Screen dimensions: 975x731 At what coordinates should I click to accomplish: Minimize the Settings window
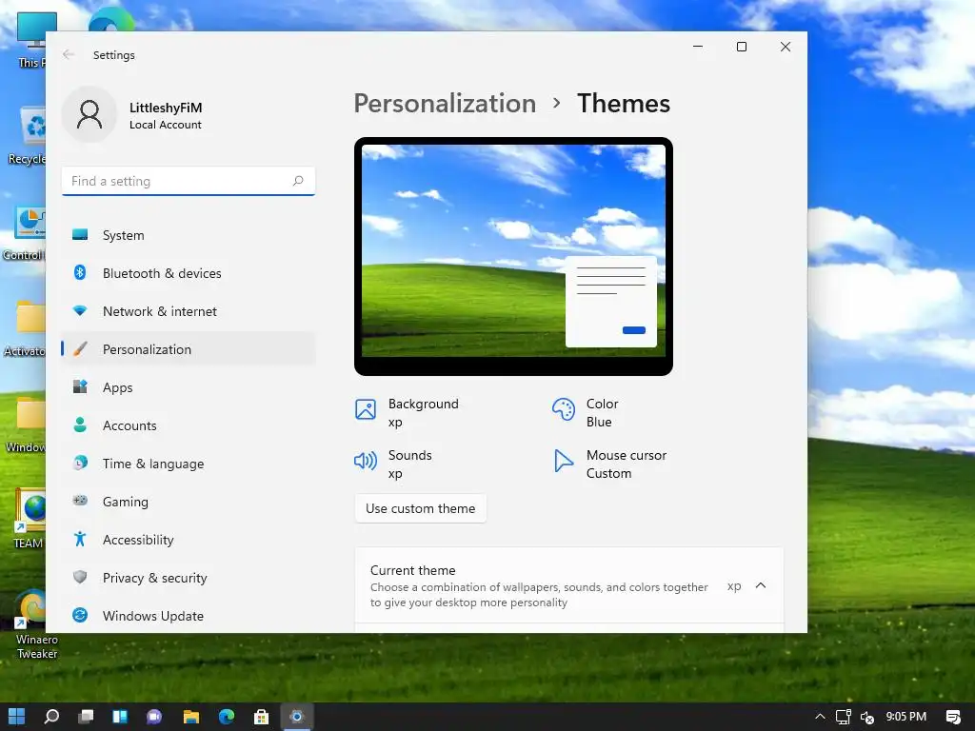coord(698,47)
